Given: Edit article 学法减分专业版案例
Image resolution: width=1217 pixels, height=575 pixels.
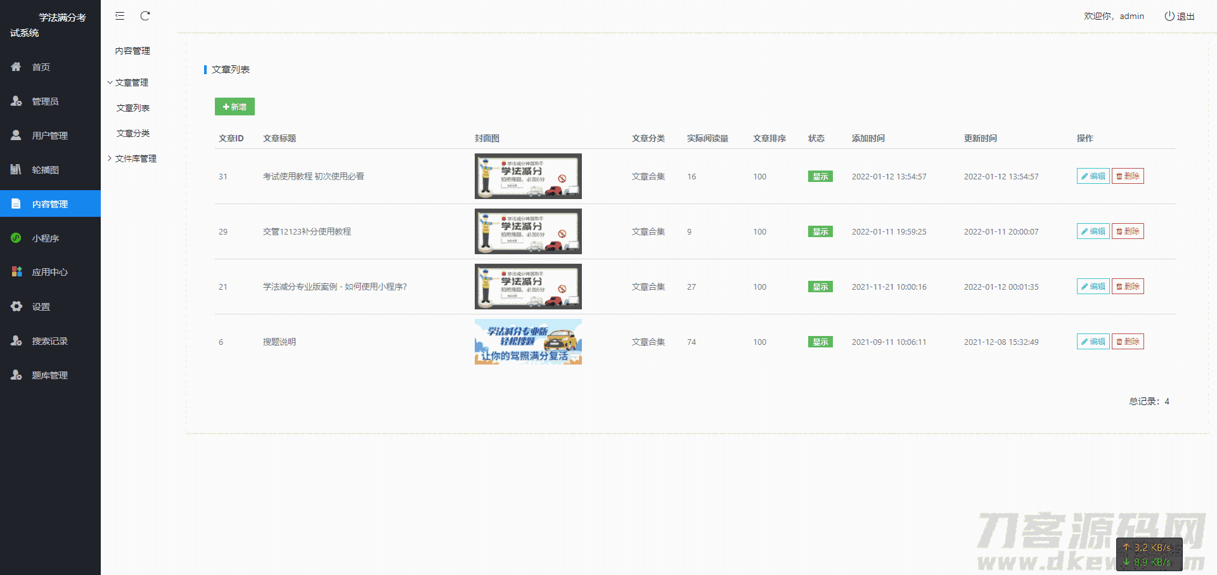Looking at the screenshot, I should pos(1093,287).
